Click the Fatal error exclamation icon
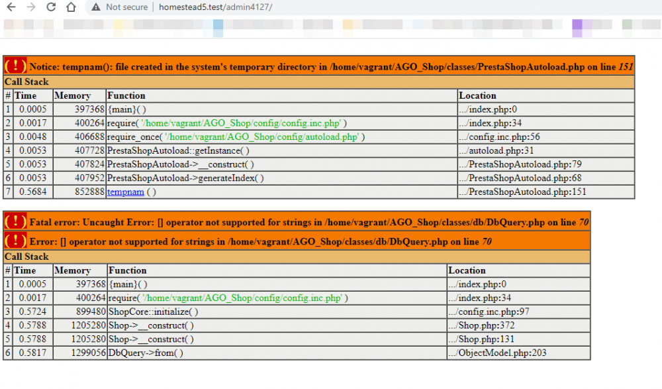Screen dimensions: 662x389 (x=16, y=221)
